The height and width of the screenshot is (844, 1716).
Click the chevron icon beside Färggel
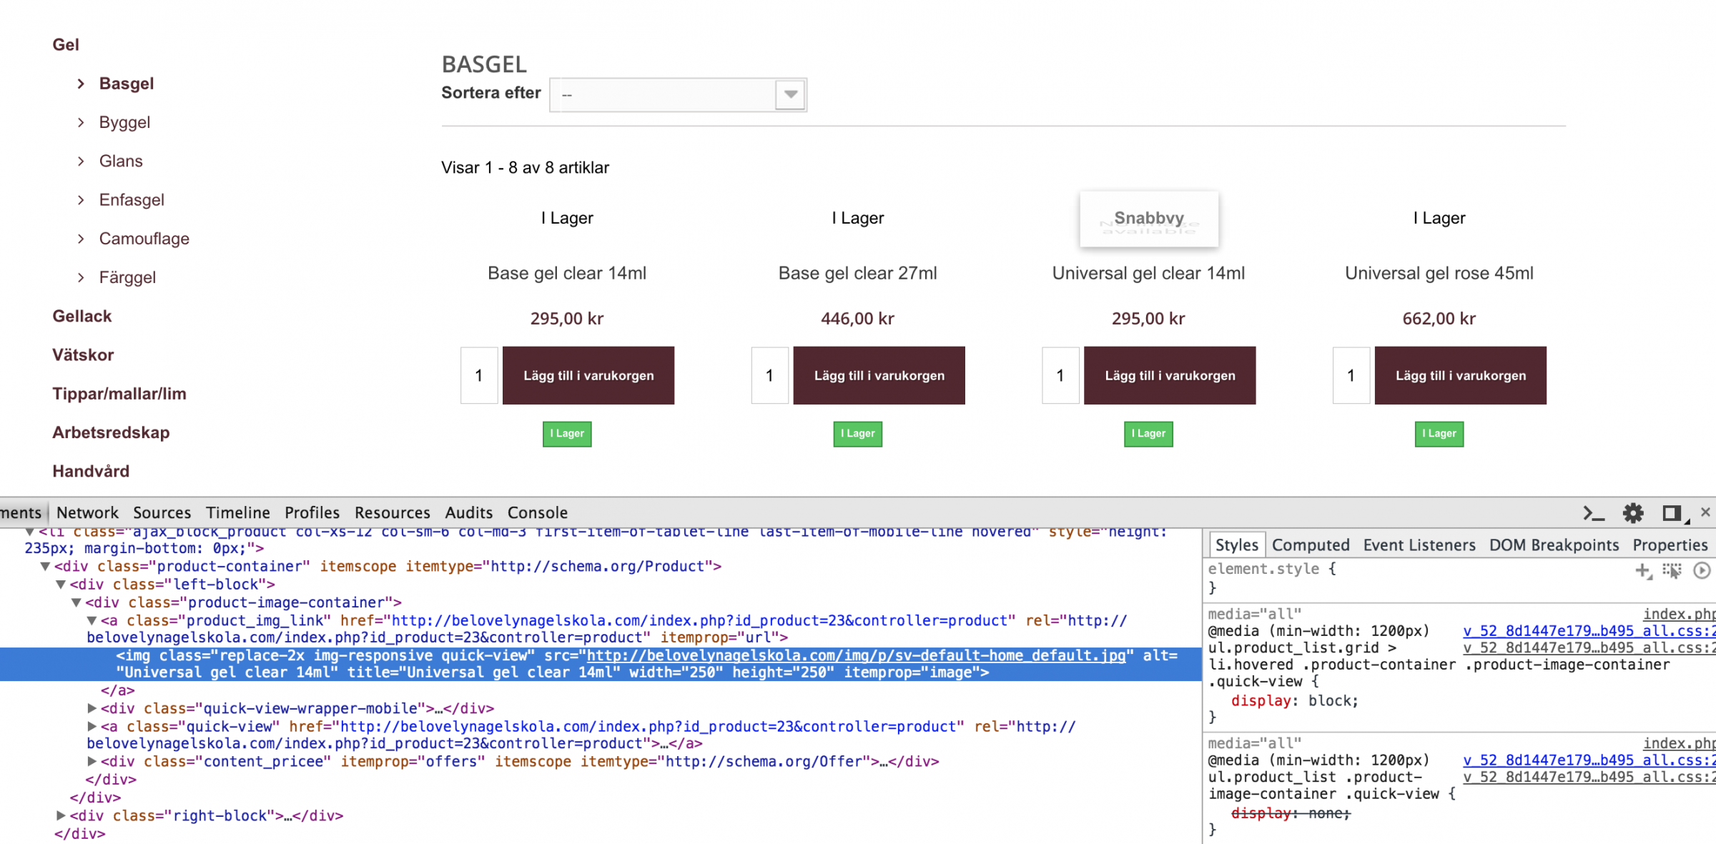(x=81, y=277)
